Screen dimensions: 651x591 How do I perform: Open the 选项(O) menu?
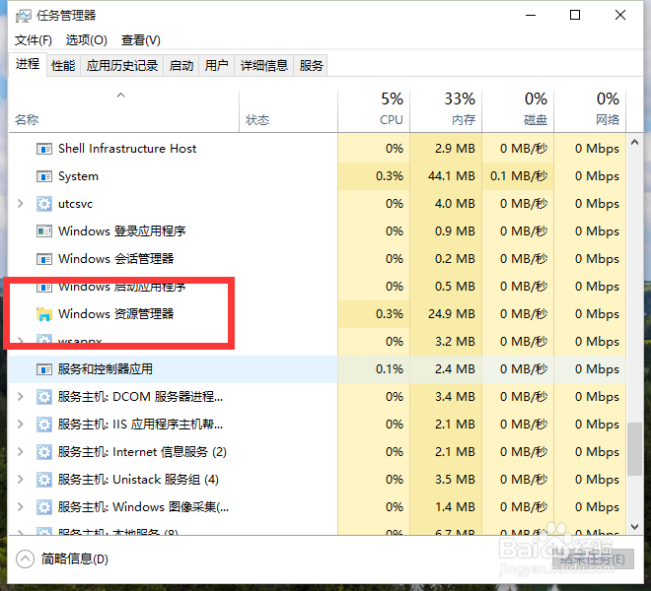pos(87,40)
